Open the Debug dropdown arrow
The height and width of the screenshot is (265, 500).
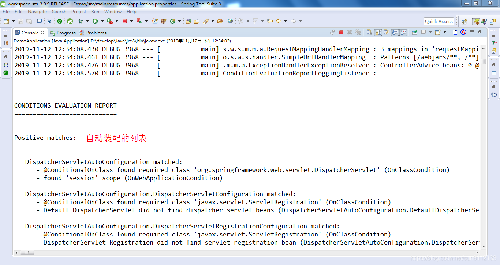point(87,21)
